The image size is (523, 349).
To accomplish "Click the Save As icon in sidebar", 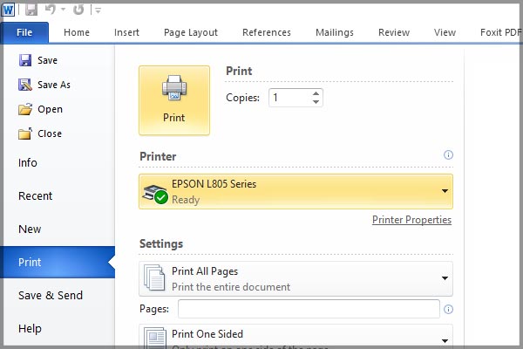I will click(24, 85).
